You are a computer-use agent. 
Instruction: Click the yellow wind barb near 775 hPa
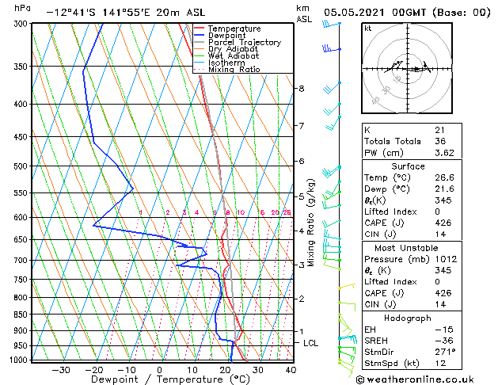(347, 287)
